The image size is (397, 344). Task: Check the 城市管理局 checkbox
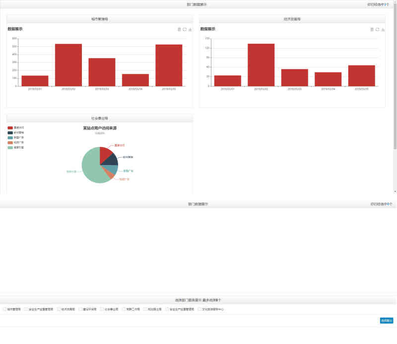click(5, 309)
